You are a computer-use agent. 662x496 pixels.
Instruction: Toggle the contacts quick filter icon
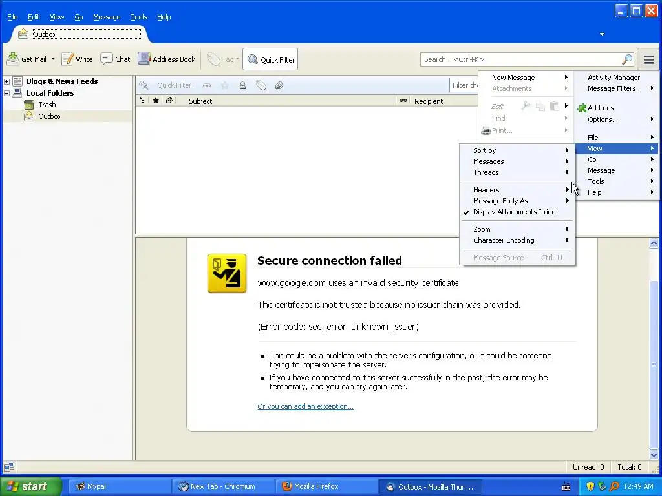tap(243, 86)
